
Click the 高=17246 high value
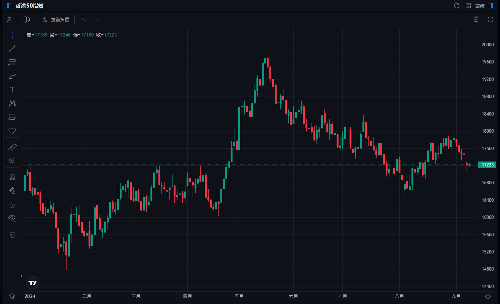(60, 35)
